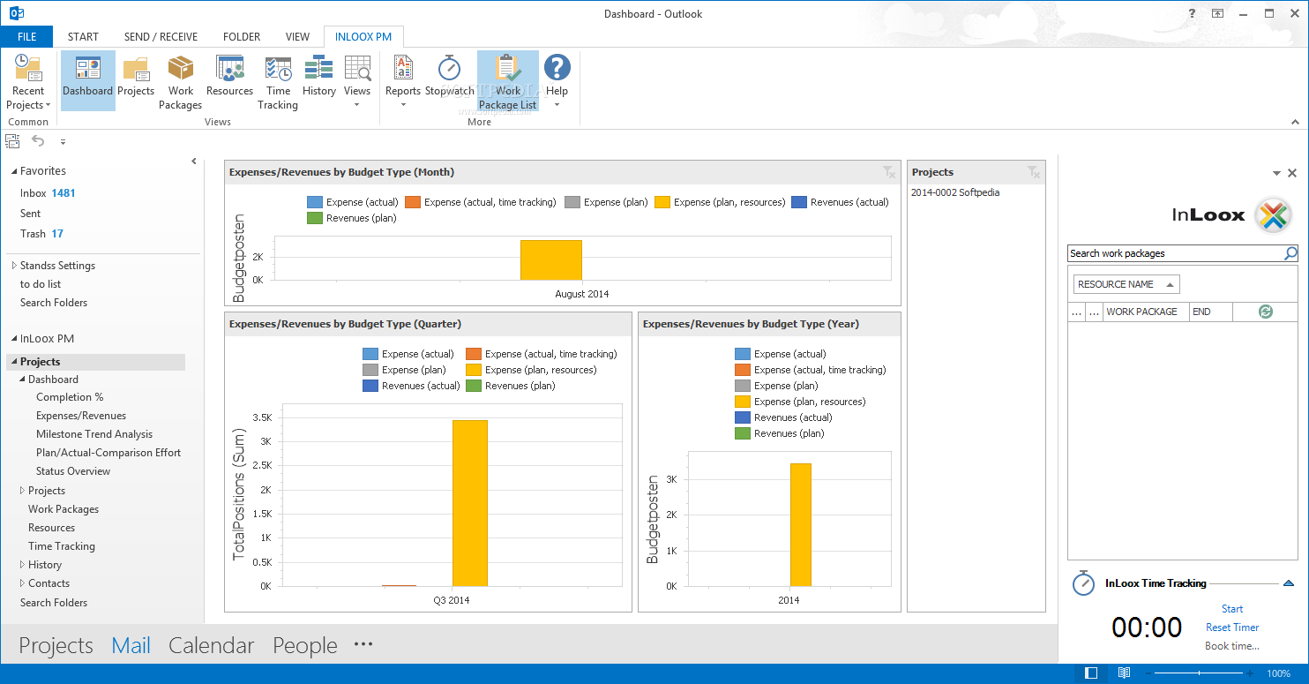Collapse the Favorites section
This screenshot has height=684, width=1309.
pyautogui.click(x=13, y=171)
